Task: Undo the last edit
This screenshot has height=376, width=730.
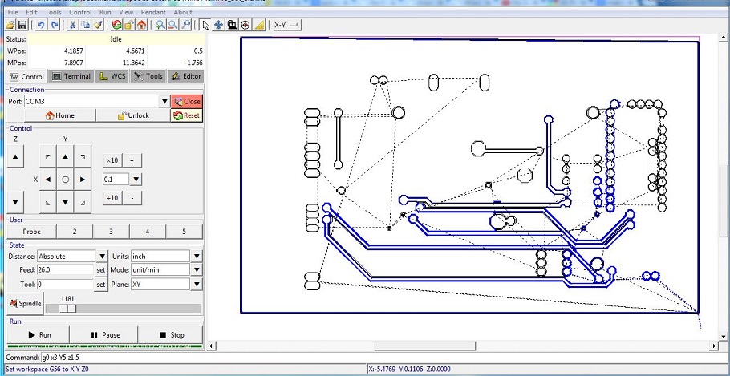Action: tap(41, 25)
